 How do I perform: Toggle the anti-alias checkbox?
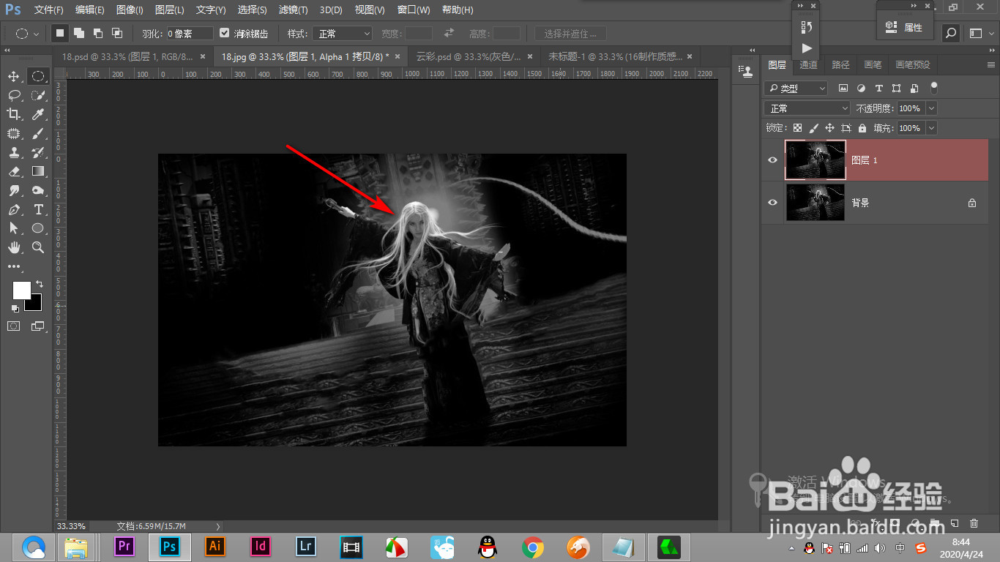pos(225,33)
